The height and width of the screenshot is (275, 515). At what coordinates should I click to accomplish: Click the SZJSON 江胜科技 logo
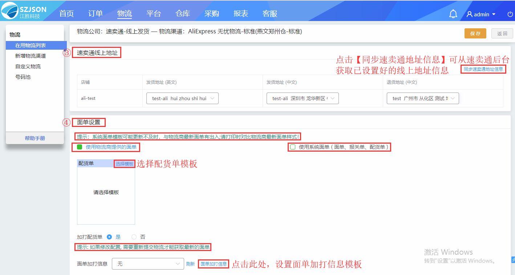pyautogui.click(x=24, y=11)
